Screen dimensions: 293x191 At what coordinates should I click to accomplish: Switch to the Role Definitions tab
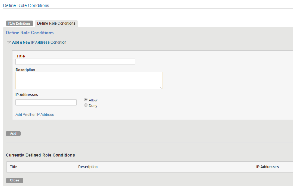pos(19,23)
